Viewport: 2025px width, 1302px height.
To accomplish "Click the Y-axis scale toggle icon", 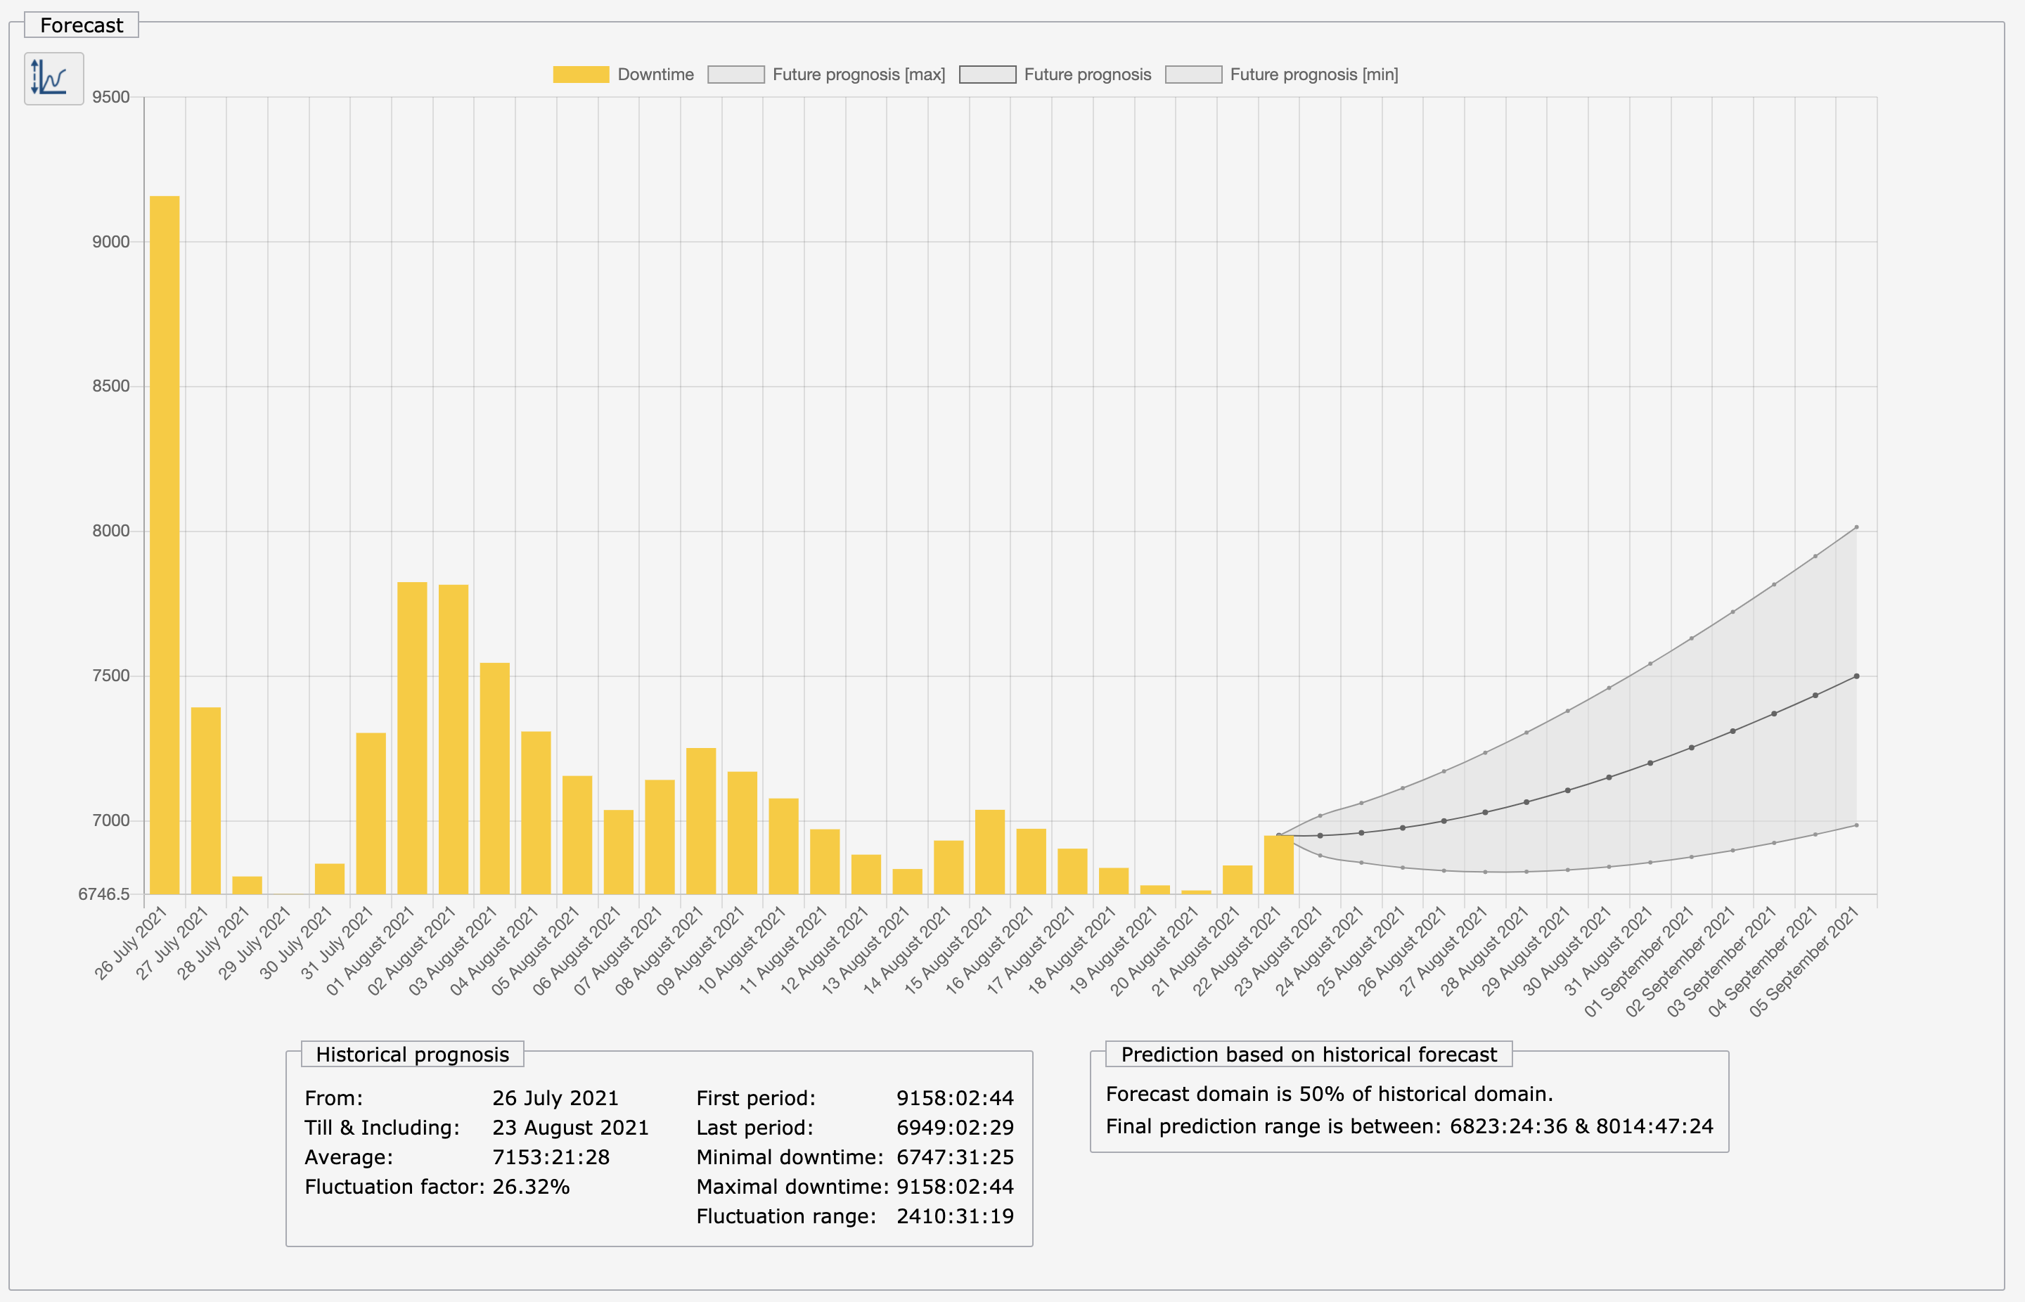I will pyautogui.click(x=53, y=79).
